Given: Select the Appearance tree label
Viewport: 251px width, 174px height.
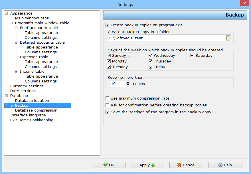Looking at the screenshot, I should tap(21, 13).
